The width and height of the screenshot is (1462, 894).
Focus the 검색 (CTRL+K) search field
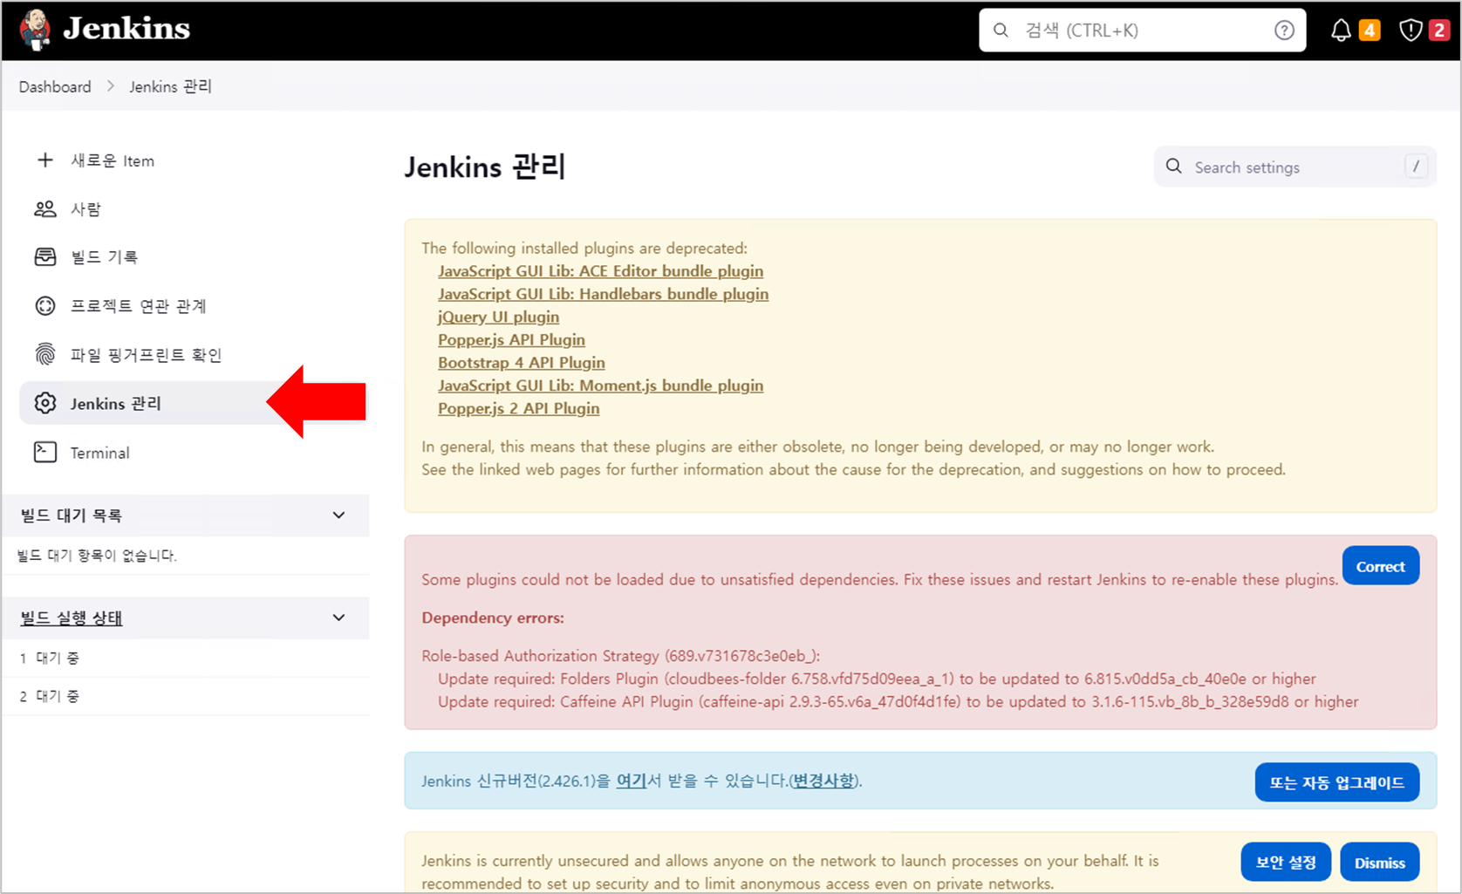click(1143, 31)
